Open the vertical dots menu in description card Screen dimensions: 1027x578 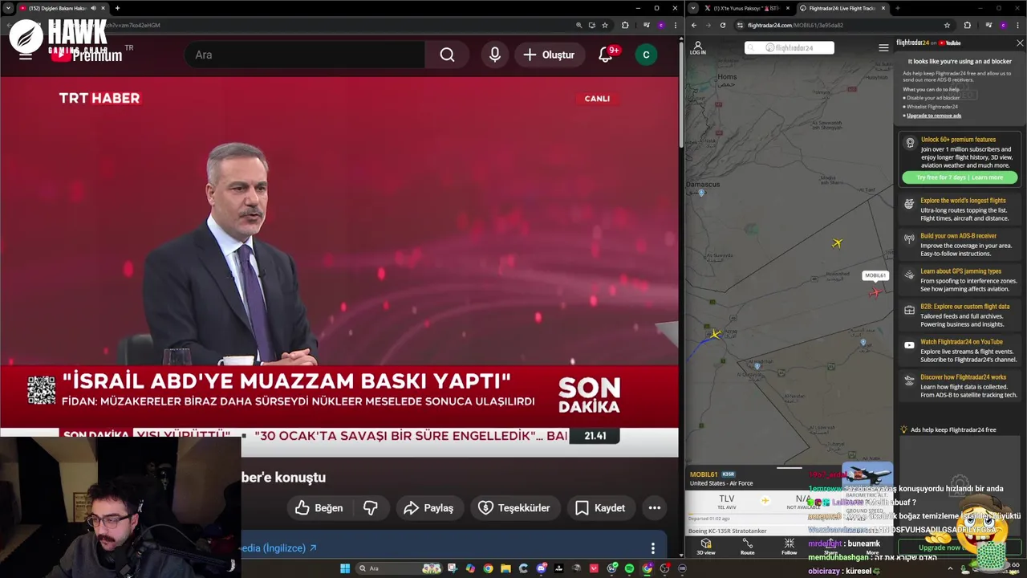(x=652, y=548)
